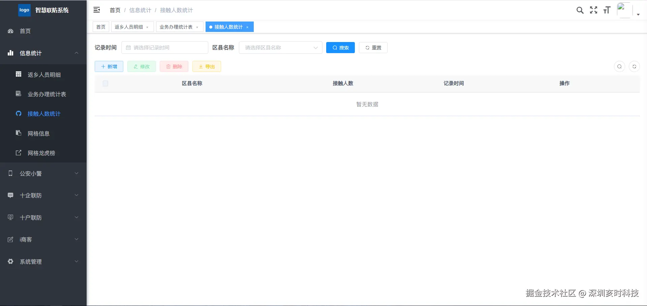Open the header search magnifier icon
The image size is (647, 306).
coord(580,10)
